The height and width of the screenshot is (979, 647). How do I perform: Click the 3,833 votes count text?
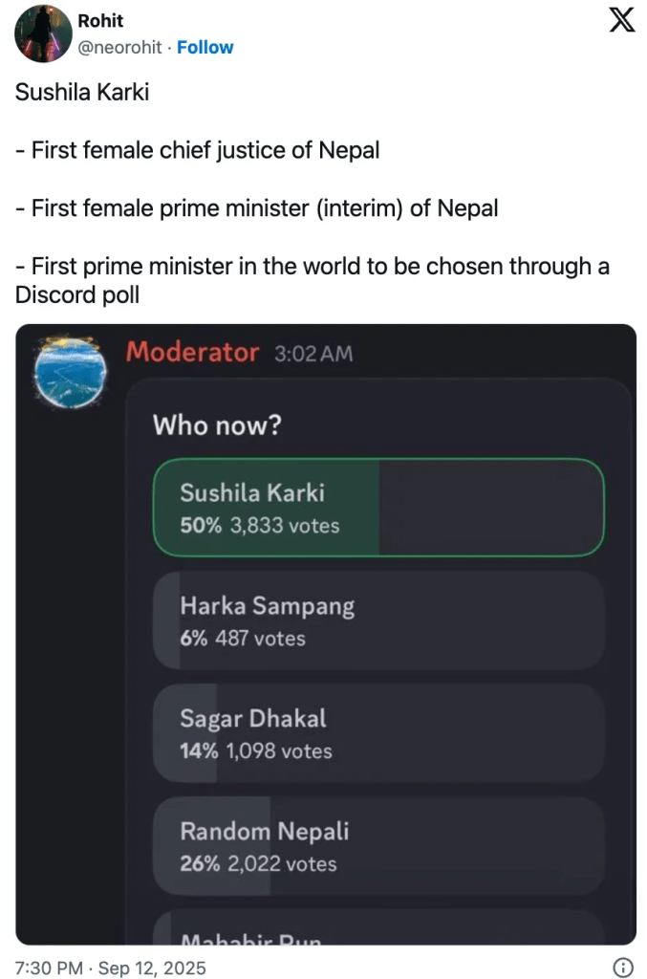point(285,525)
